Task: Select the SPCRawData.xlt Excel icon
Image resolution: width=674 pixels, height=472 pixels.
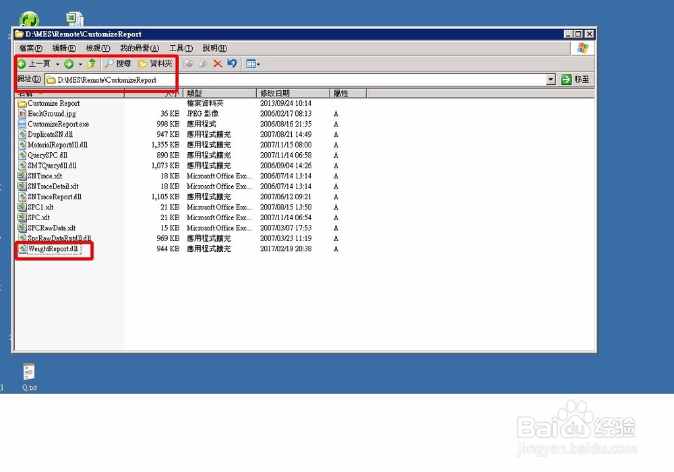Action: [22, 228]
